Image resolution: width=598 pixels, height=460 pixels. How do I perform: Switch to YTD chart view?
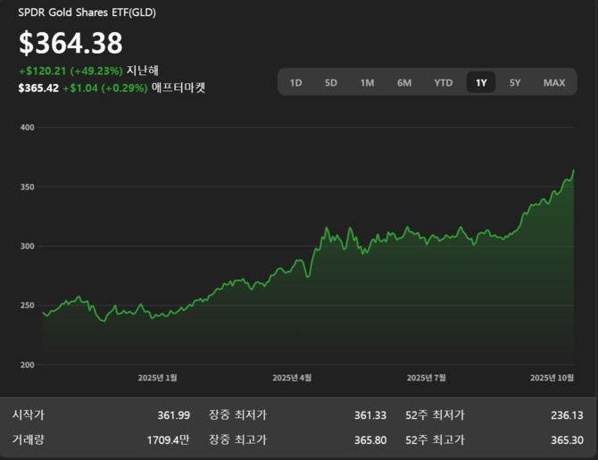[x=444, y=83]
